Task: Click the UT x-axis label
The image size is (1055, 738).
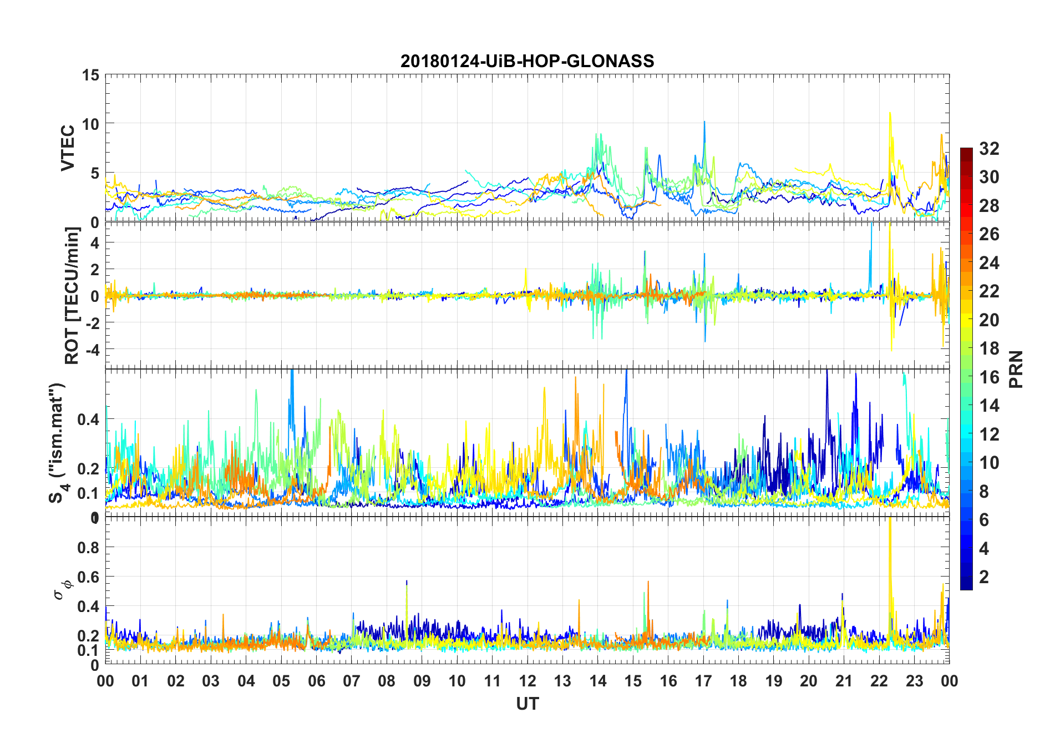Action: [x=527, y=704]
